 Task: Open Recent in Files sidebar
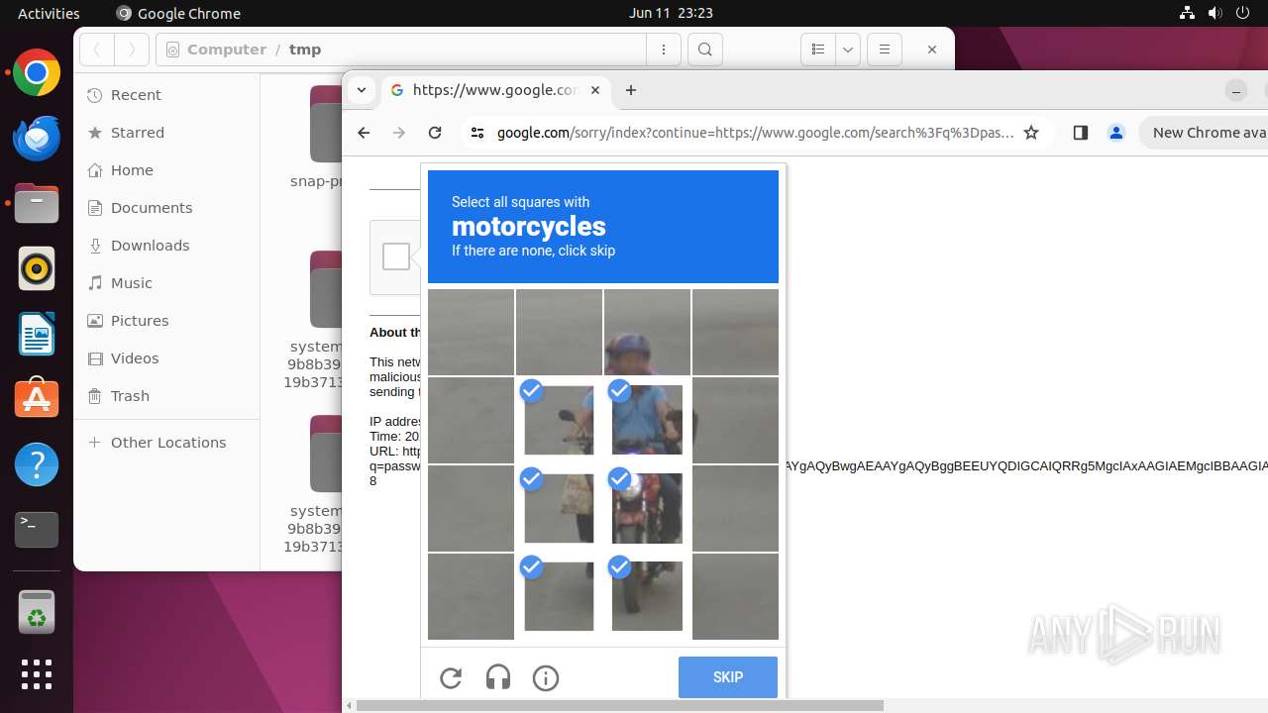166,95
